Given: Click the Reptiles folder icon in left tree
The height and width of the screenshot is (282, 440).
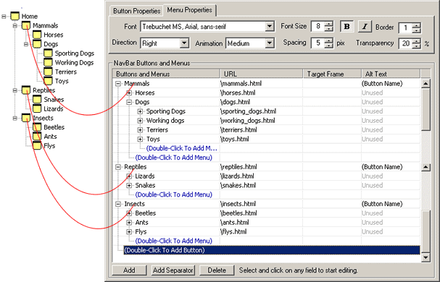Looking at the screenshot, I should 26,90.
